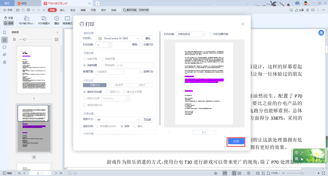Click the blue 打印 button
This screenshot has height=176, width=328.
click(236, 142)
